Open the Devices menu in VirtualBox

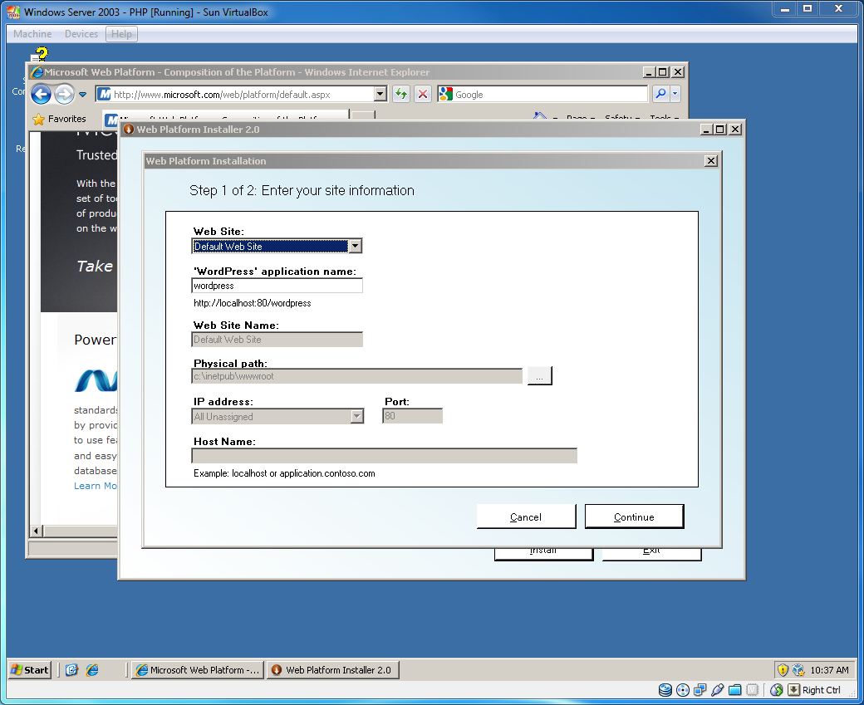(81, 34)
